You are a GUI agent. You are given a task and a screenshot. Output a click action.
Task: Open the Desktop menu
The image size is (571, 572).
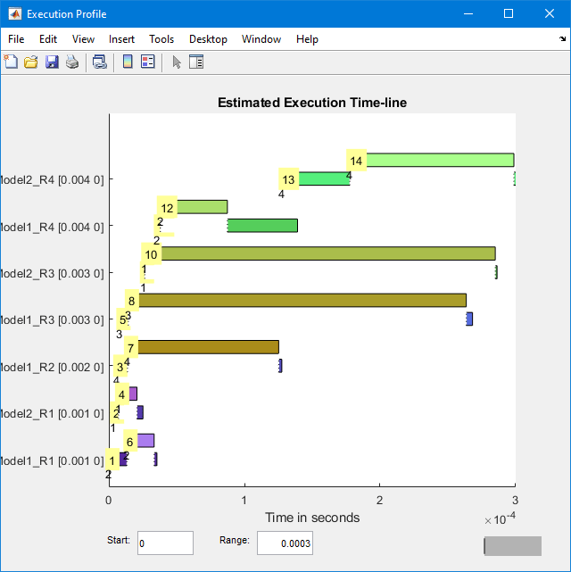click(x=208, y=39)
